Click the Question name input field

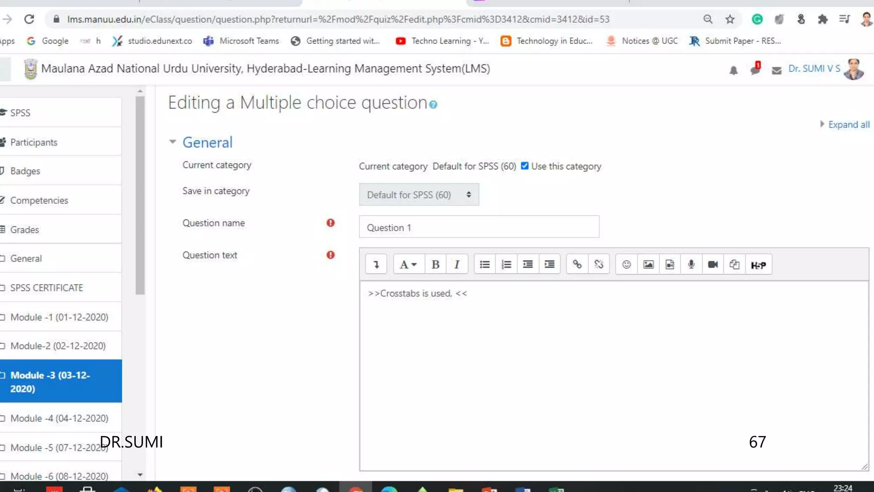(x=479, y=227)
